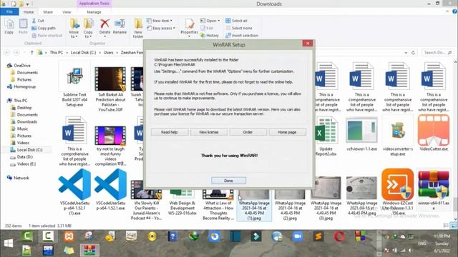Expand the Easy access dropdown

pyautogui.click(x=161, y=29)
